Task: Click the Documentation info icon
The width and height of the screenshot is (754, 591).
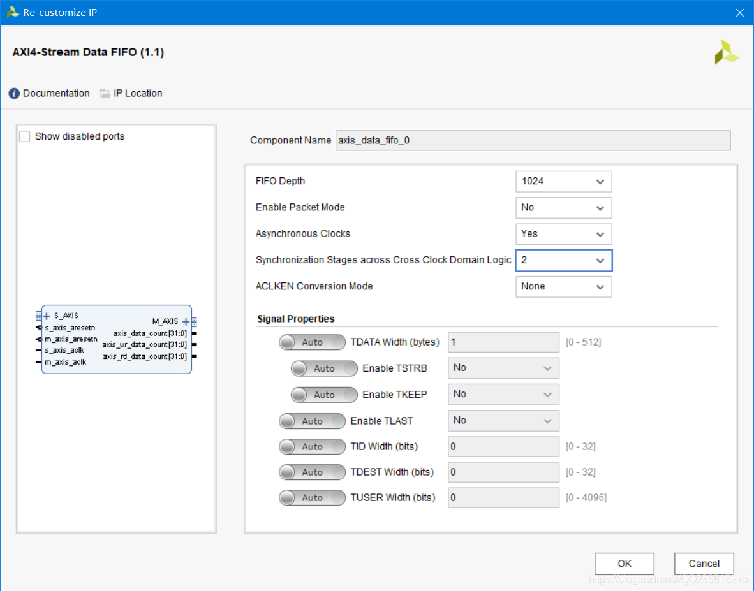Action: [x=13, y=93]
